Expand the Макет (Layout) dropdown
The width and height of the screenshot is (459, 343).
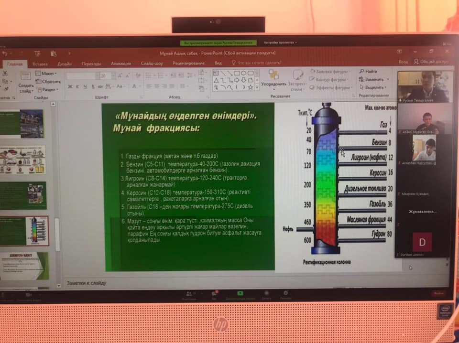coord(48,74)
